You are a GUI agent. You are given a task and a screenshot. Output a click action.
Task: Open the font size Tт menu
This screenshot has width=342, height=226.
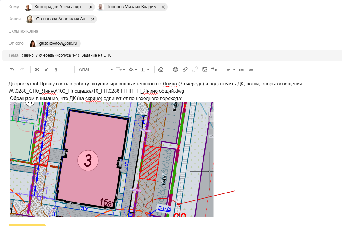(120, 69)
